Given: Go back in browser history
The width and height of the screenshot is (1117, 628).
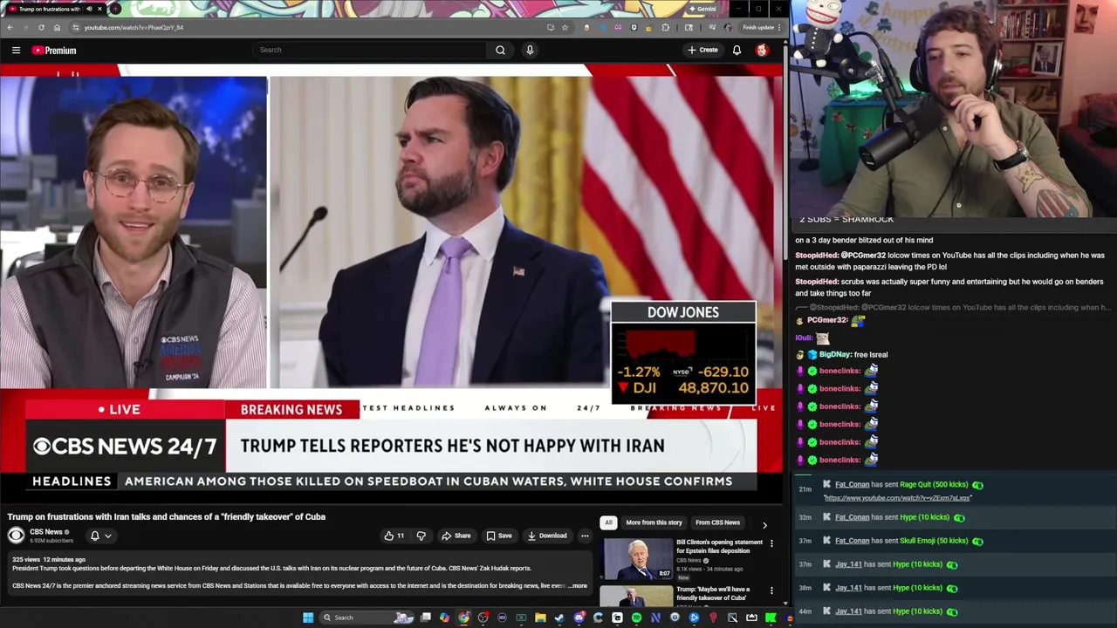Looking at the screenshot, I should coord(10,27).
